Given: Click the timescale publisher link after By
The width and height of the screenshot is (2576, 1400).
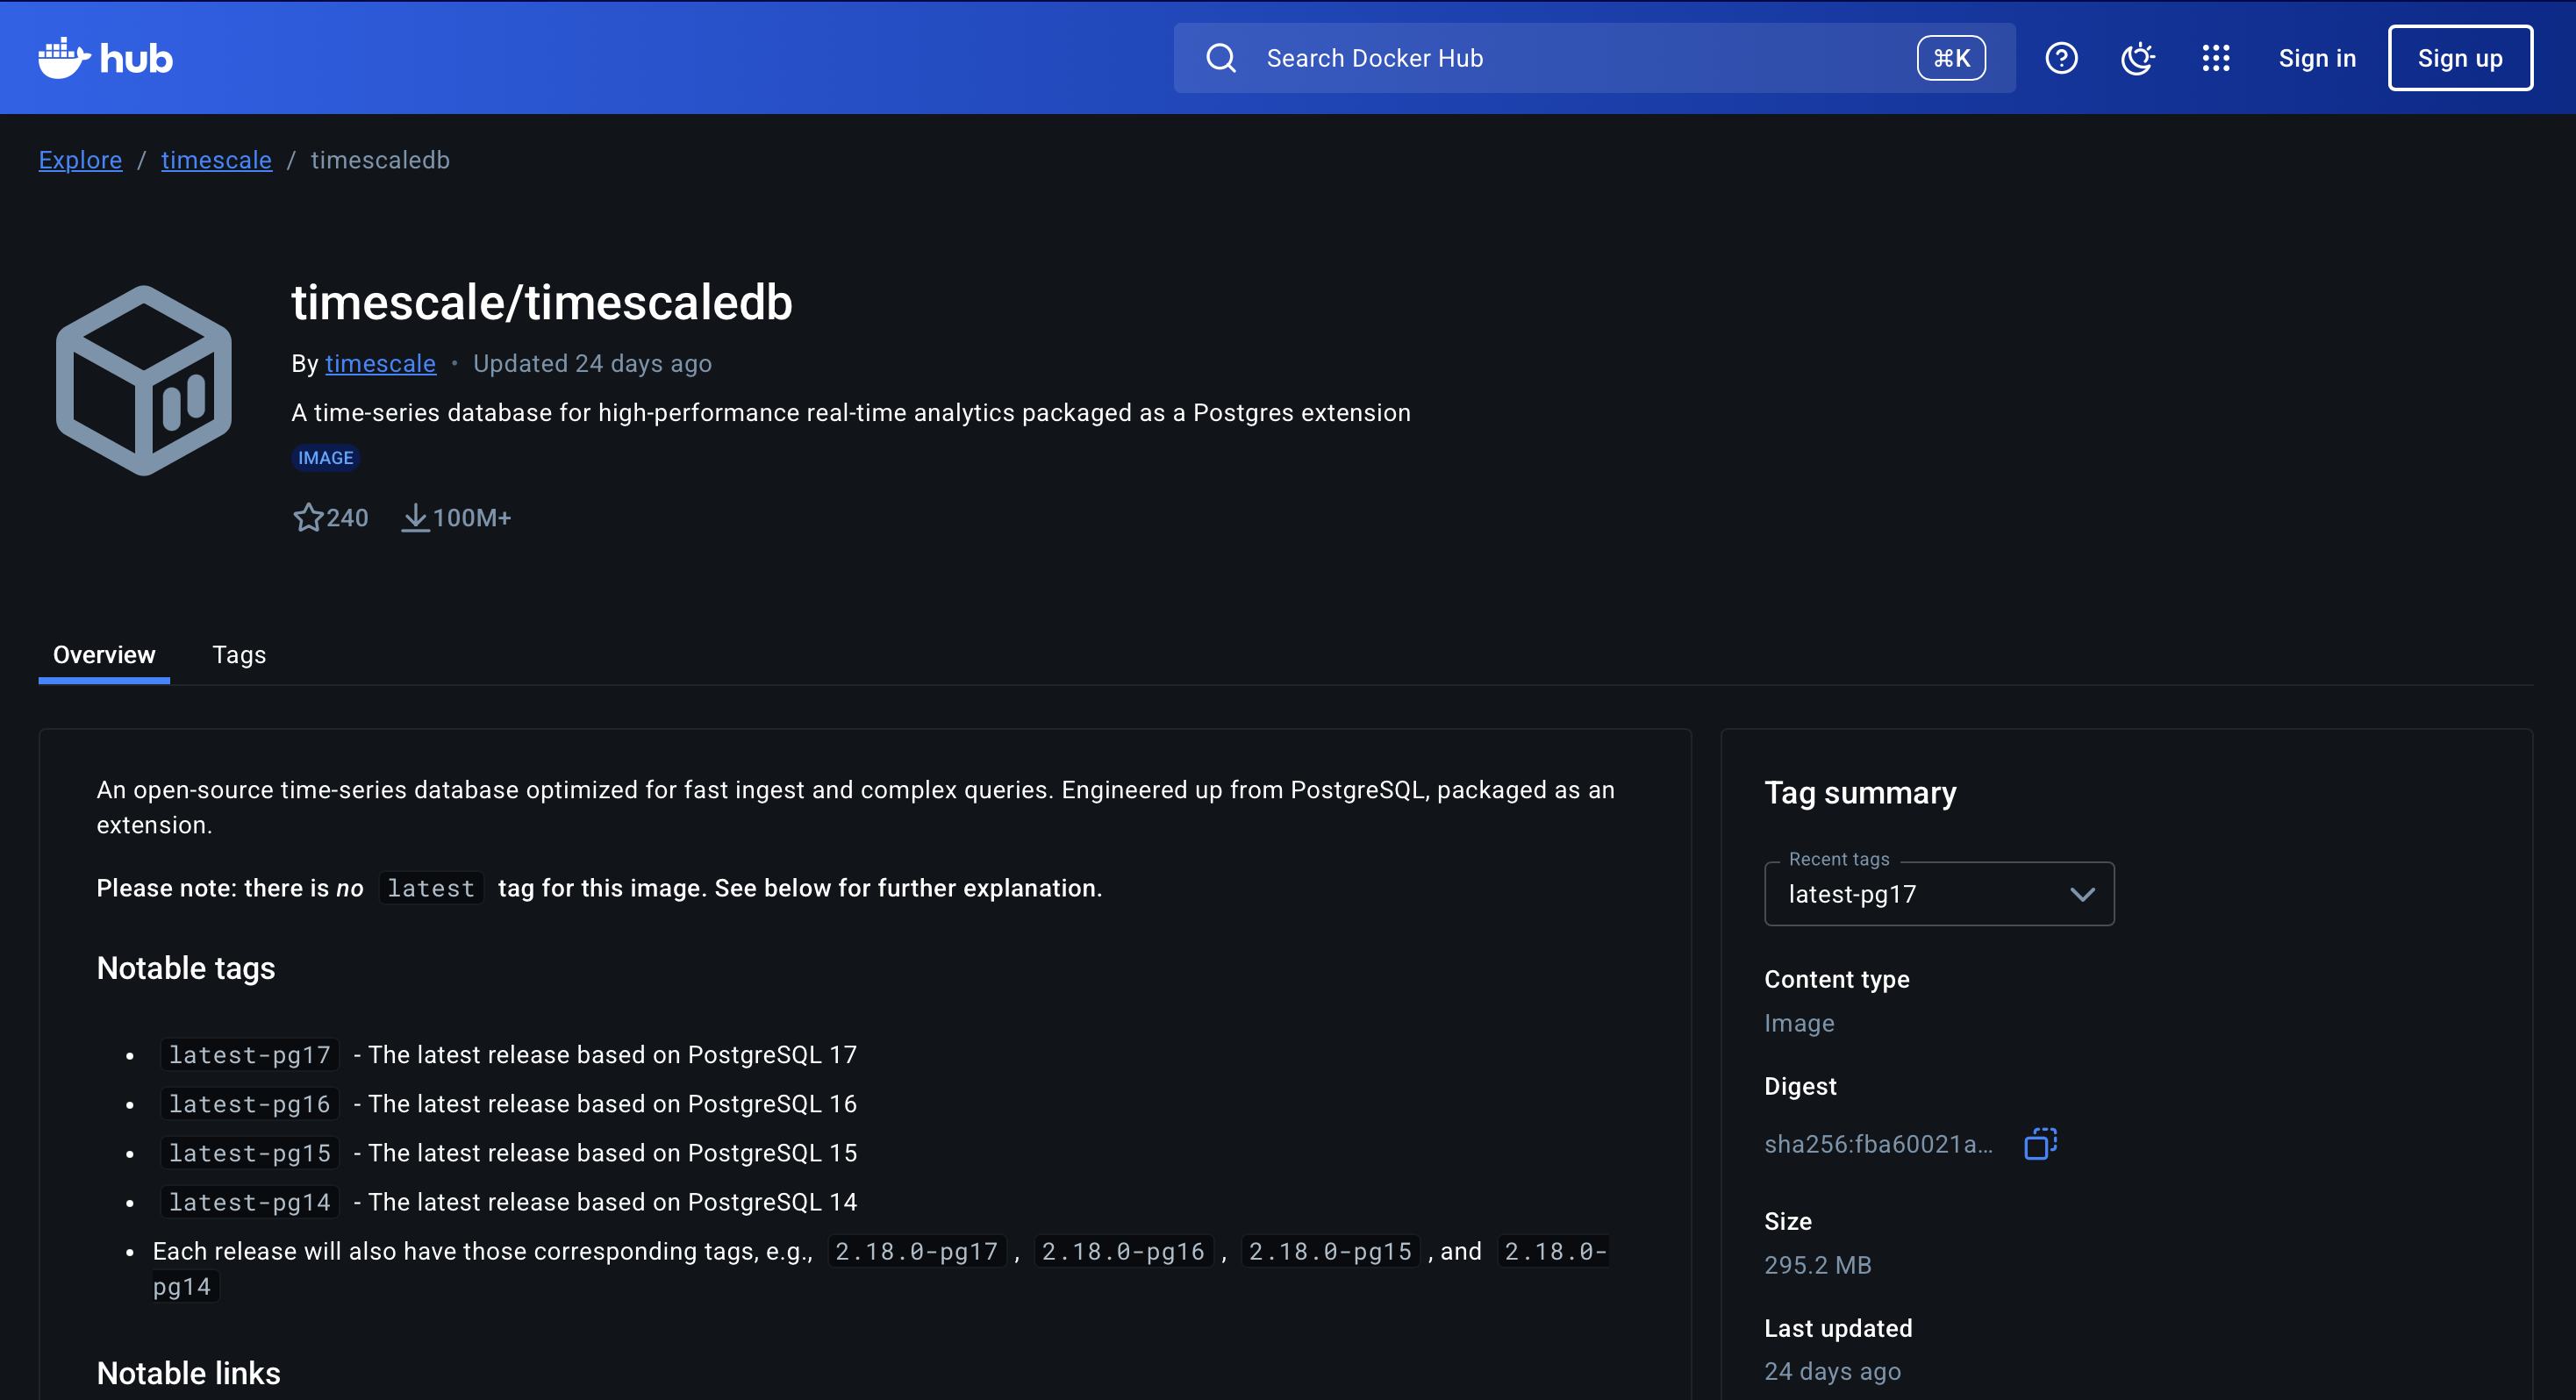Looking at the screenshot, I should pyautogui.click(x=380, y=363).
